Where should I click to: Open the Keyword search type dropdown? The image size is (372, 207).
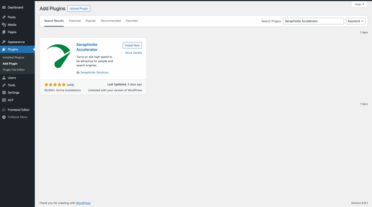[x=355, y=21]
